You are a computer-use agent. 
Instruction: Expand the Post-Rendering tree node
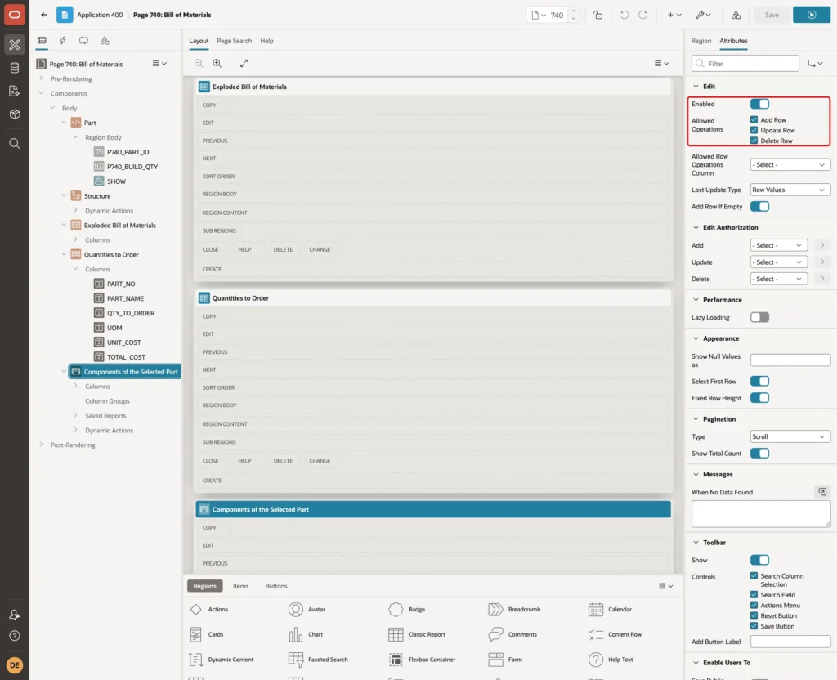[x=41, y=445]
